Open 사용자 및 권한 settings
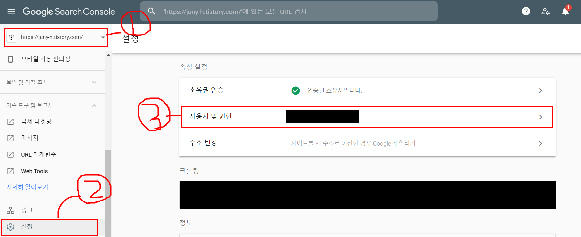Image resolution: width=581 pixels, height=237 pixels. (x=368, y=117)
